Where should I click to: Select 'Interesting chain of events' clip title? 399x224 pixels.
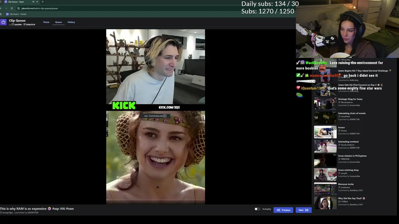coord(352,113)
